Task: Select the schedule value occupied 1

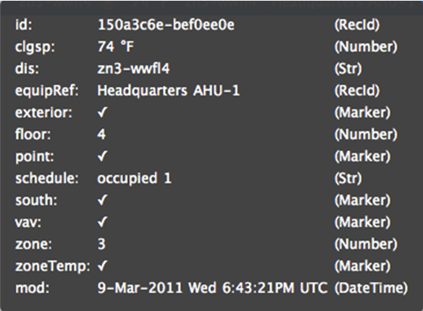Action: (134, 178)
